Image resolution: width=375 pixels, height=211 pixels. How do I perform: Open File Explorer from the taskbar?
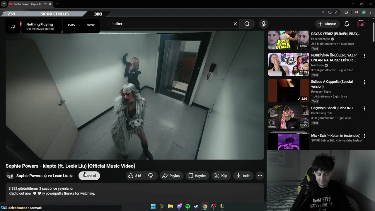(x=171, y=206)
